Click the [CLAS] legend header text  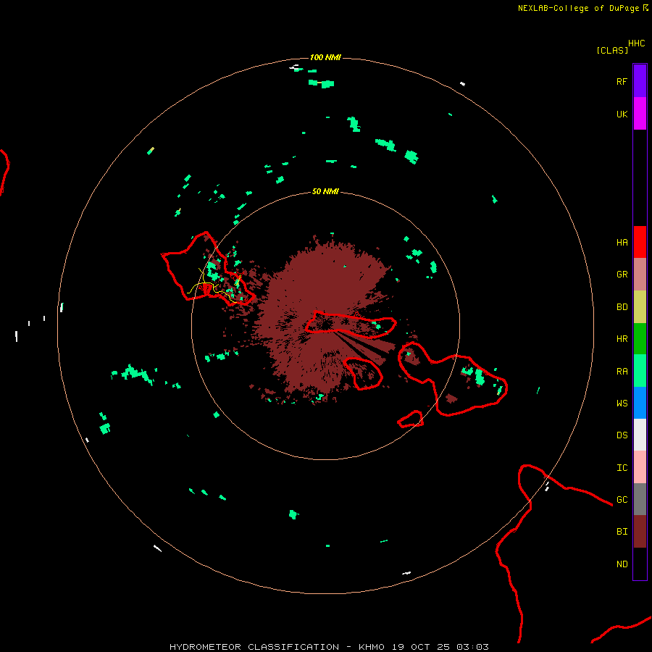[612, 50]
